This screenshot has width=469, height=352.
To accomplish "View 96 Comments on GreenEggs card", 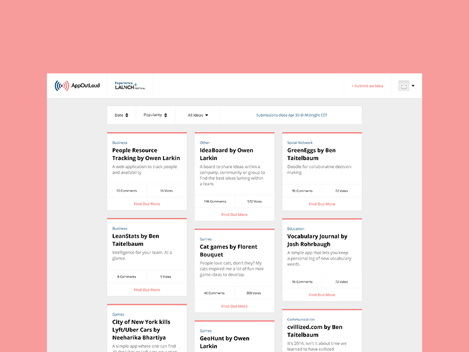I will click(x=302, y=191).
